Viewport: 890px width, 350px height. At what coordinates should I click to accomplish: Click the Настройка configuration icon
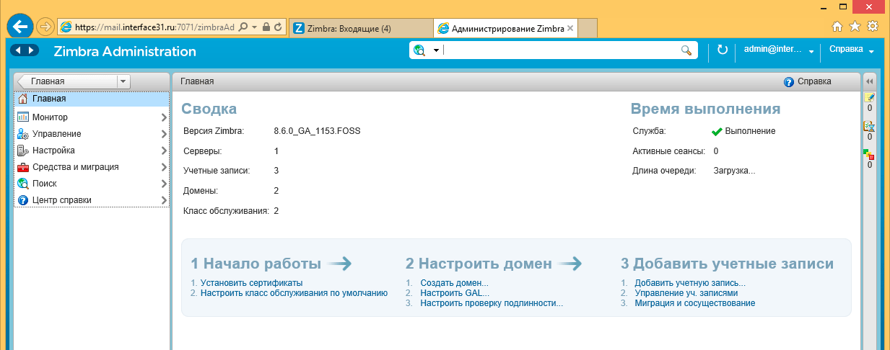click(x=23, y=151)
